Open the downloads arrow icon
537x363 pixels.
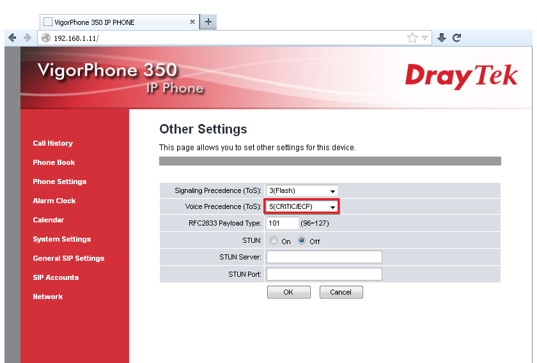tap(442, 38)
